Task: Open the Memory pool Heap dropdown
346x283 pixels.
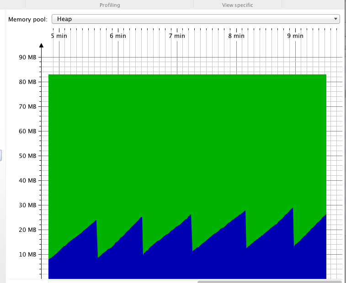Action: coord(196,19)
